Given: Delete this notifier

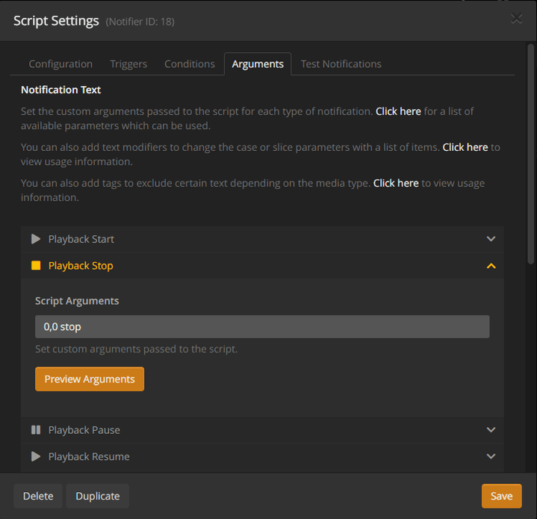Looking at the screenshot, I should 38,496.
